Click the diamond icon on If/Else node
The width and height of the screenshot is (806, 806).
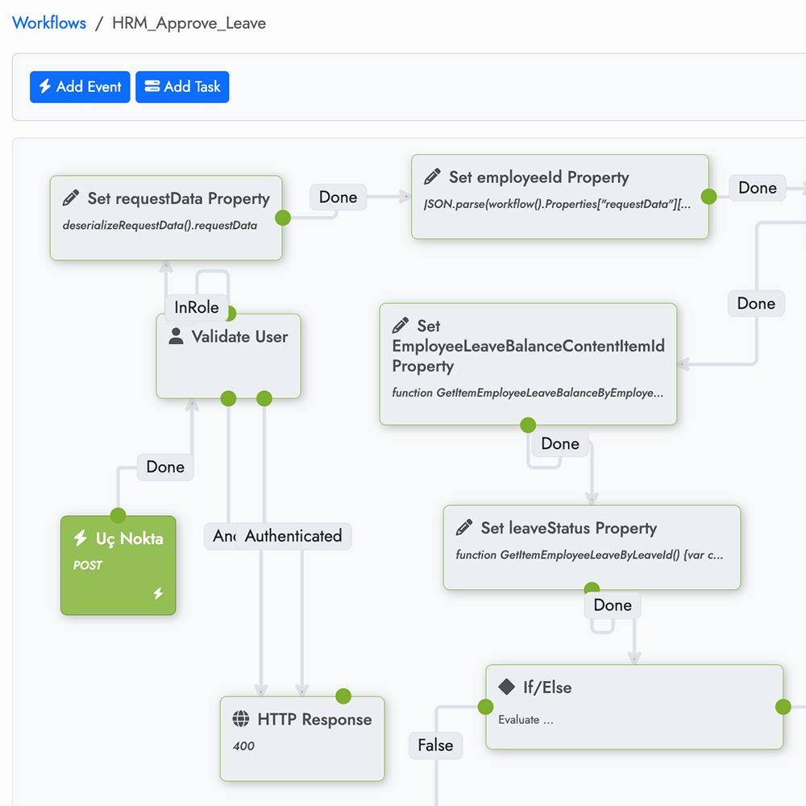point(506,687)
